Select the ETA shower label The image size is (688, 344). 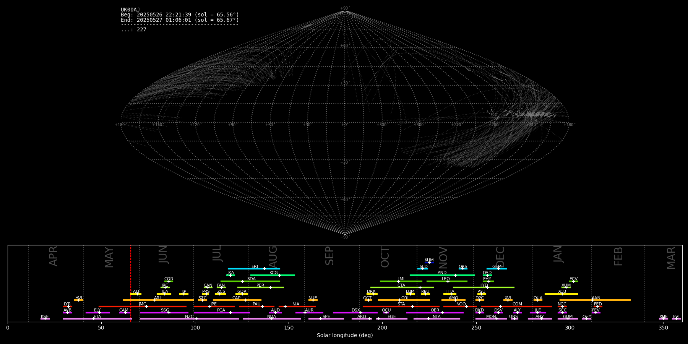[97, 317]
